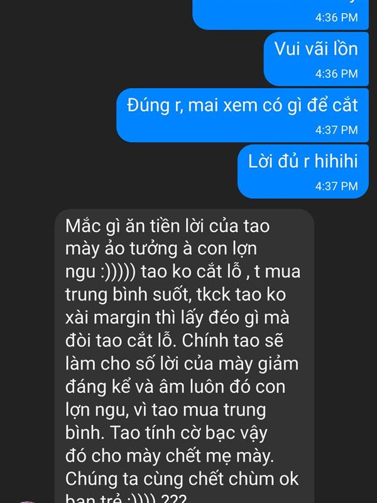Tap the 4:36 PM timestamp under "Vui vãi lồn"

[x=336, y=74]
